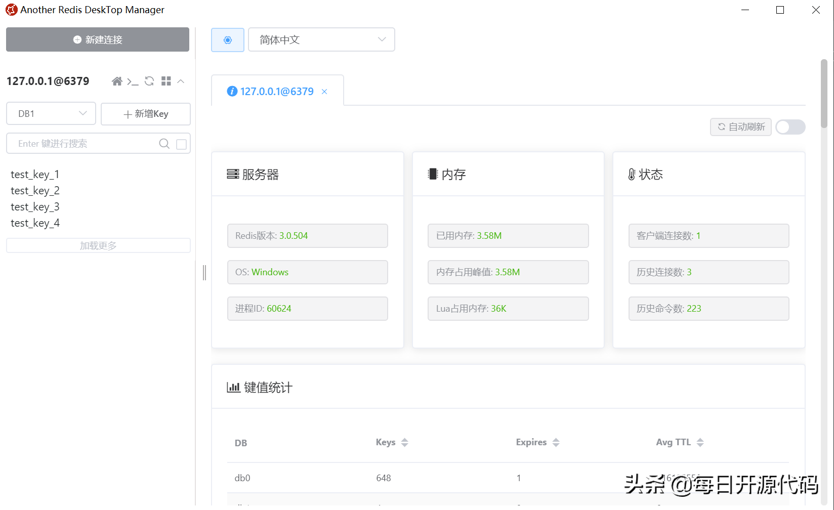This screenshot has height=510, width=834.
Task: Switch to the 127.0.0.1@6379 status tab
Action: 277,91
